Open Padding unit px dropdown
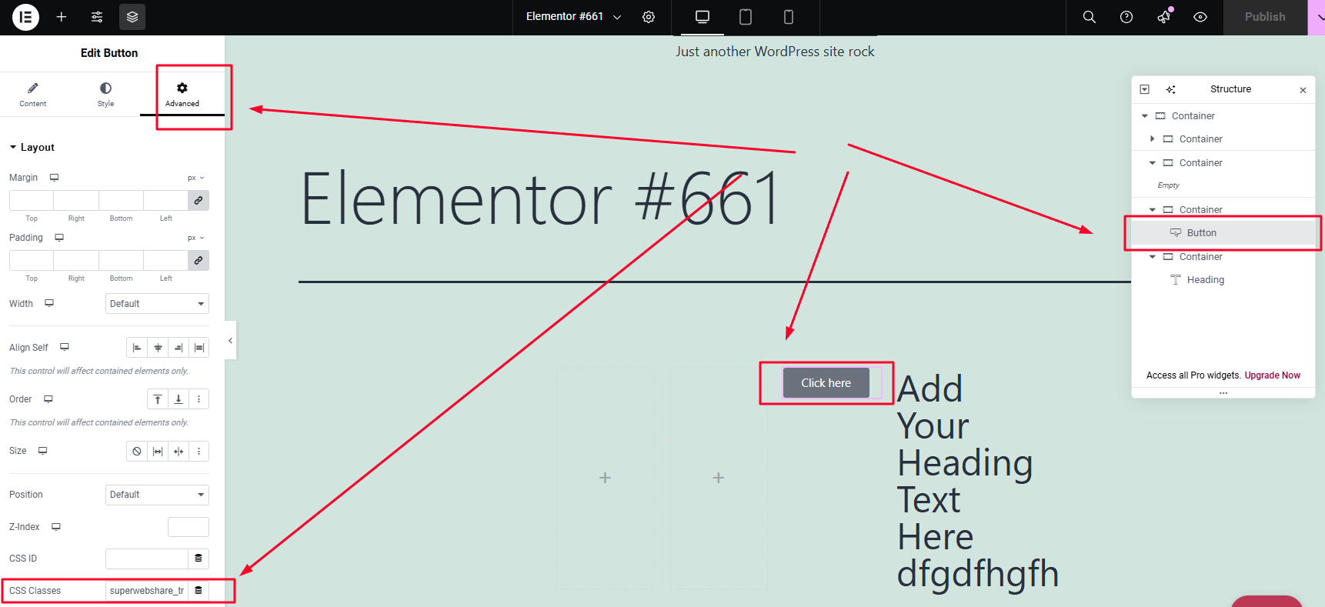 point(196,238)
